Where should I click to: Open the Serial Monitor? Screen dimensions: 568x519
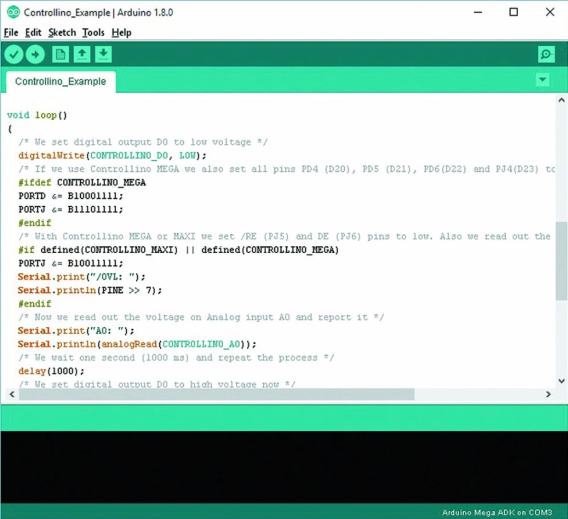click(x=546, y=55)
